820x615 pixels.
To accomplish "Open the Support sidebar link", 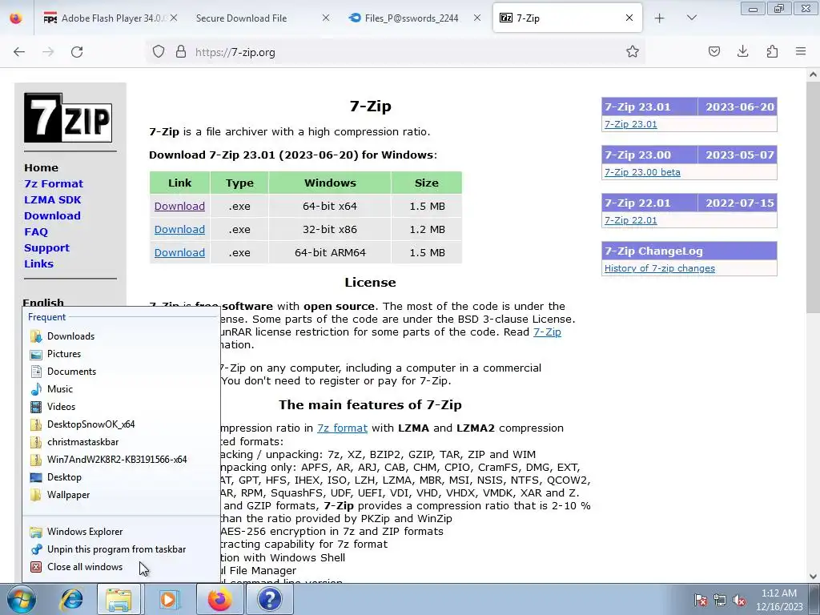I will 46,248.
